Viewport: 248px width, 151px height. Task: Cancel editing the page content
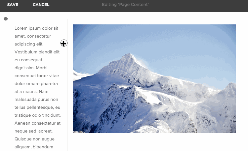(41, 5)
